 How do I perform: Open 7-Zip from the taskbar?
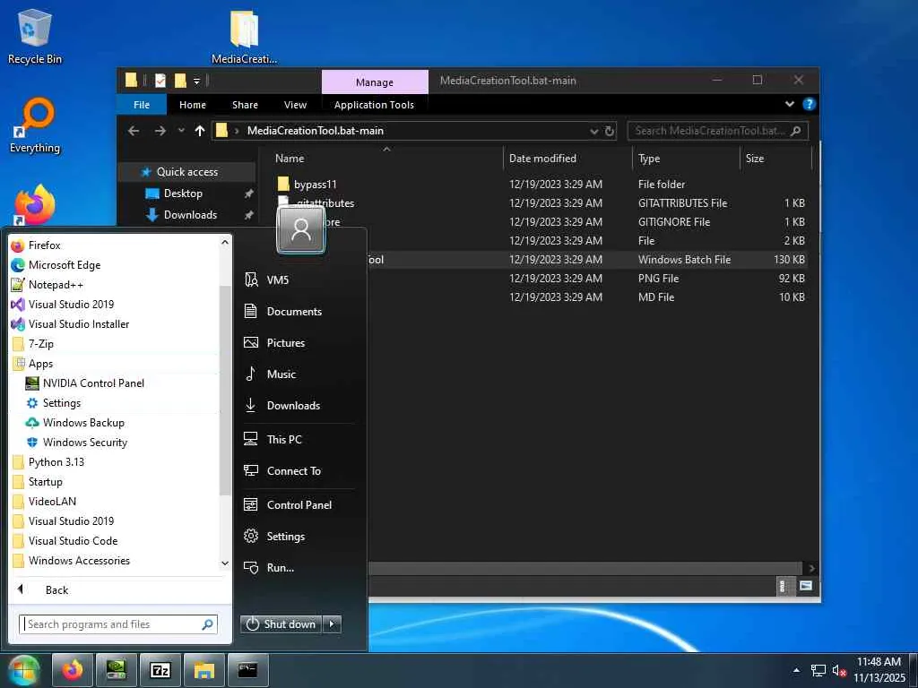(x=160, y=670)
